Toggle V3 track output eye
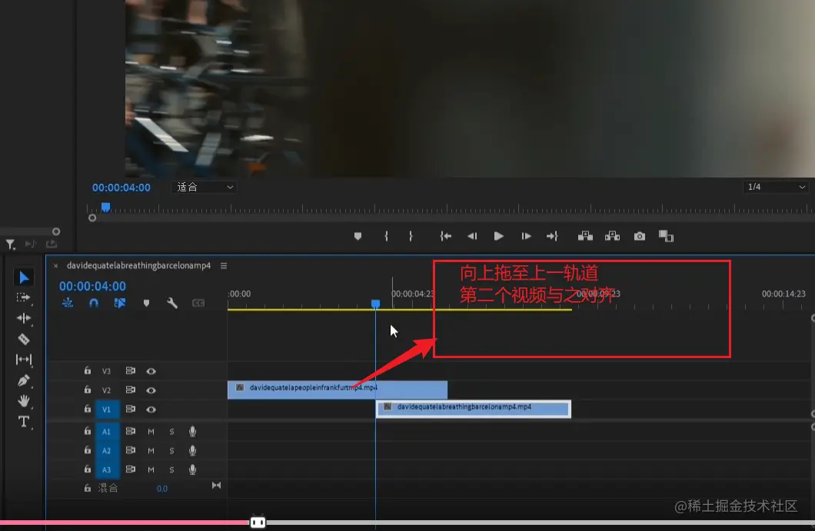The height and width of the screenshot is (531, 815). [151, 371]
